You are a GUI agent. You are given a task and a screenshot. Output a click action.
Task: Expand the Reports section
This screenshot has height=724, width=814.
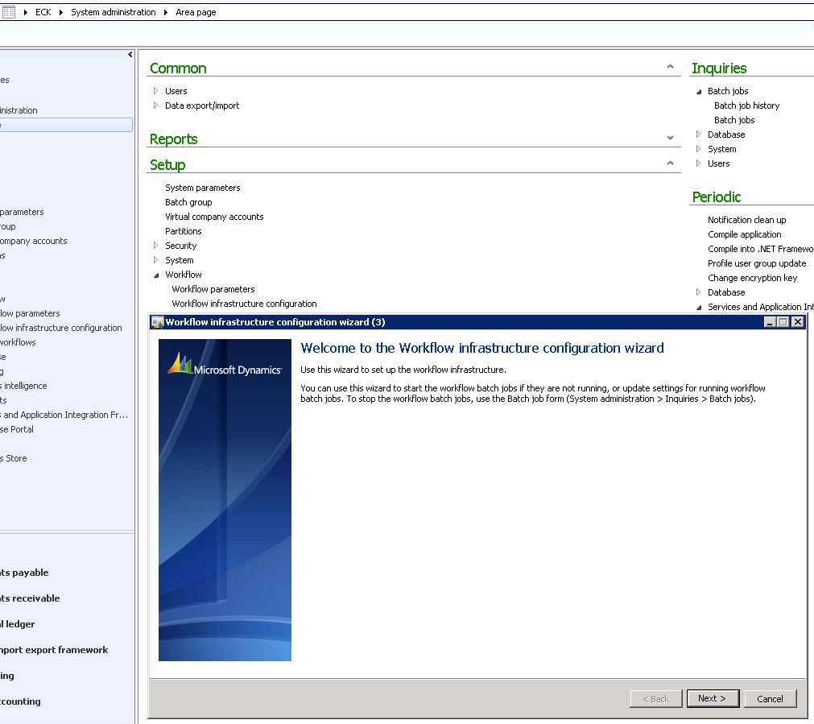click(x=670, y=138)
